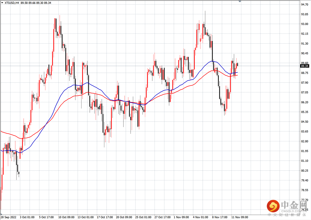Click the 83.65 price axis label
Image resolution: width=311 pixels, height=220 pixels.
(x=305, y=131)
